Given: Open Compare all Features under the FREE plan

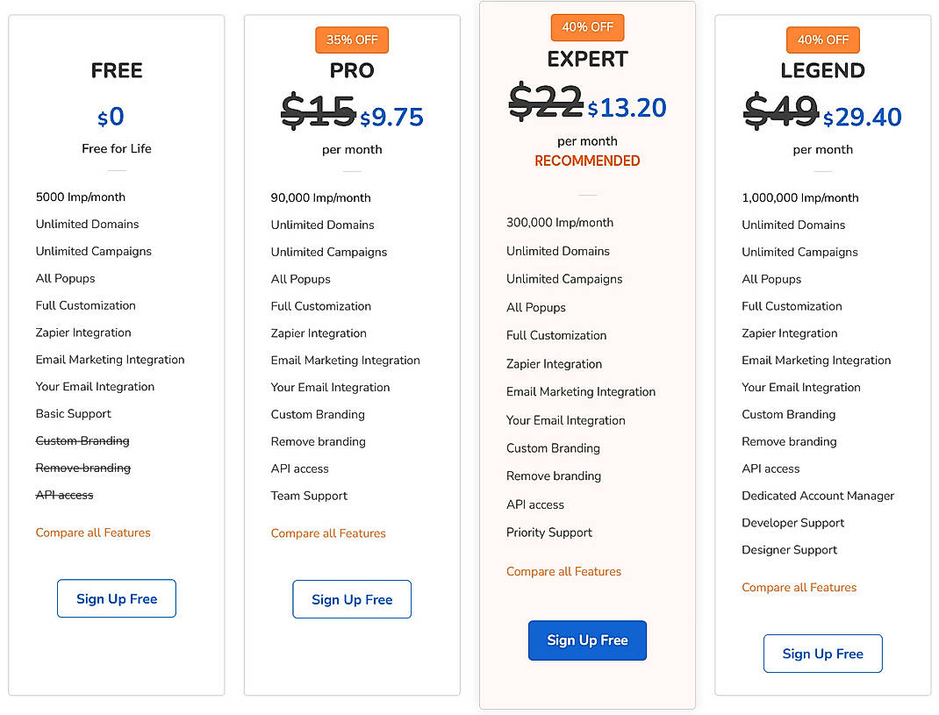Looking at the screenshot, I should click(x=93, y=533).
